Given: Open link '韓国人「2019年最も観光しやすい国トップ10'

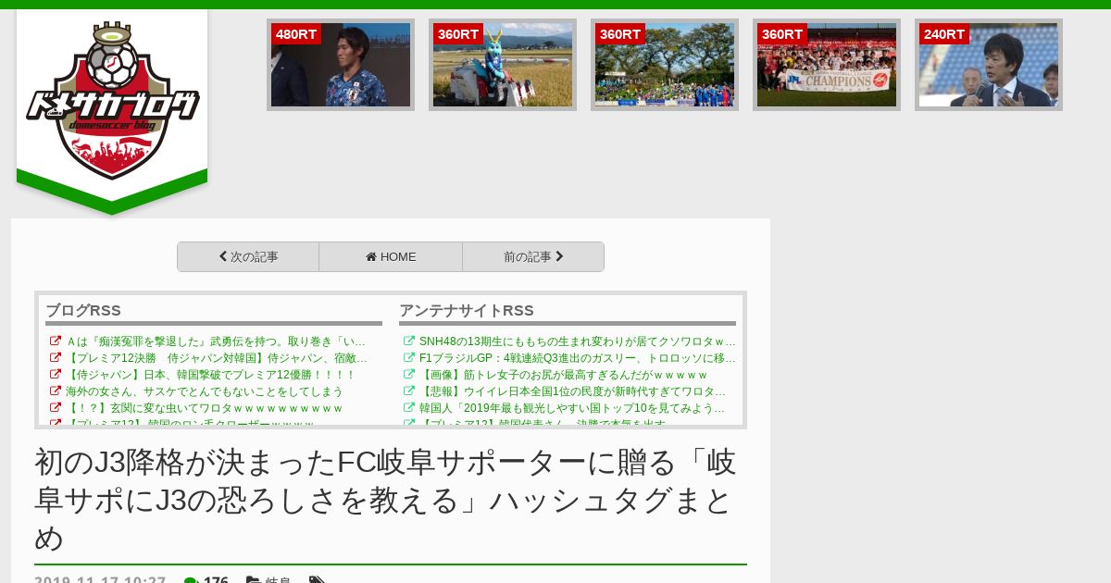Looking at the screenshot, I should [572, 408].
